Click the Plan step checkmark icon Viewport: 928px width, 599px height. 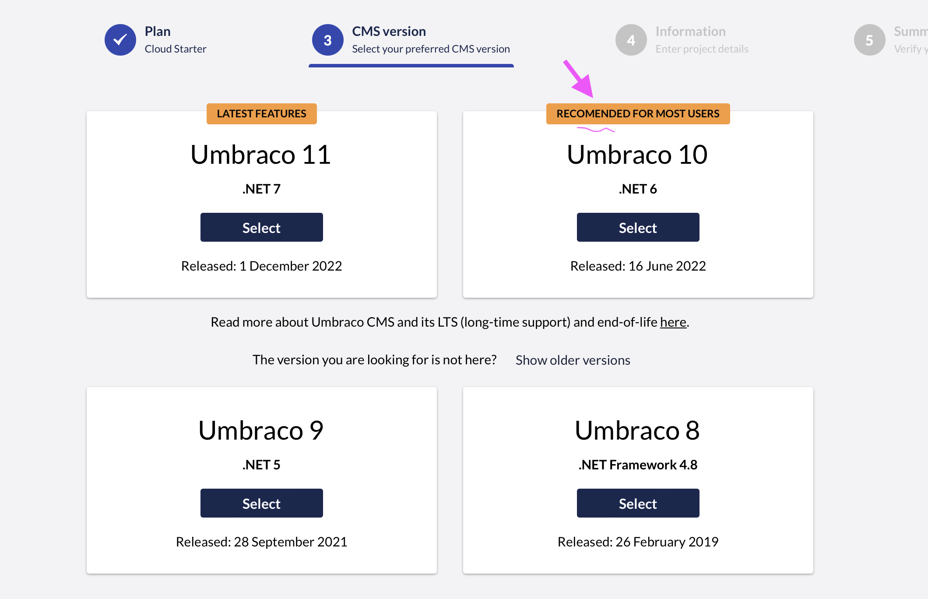(x=120, y=39)
